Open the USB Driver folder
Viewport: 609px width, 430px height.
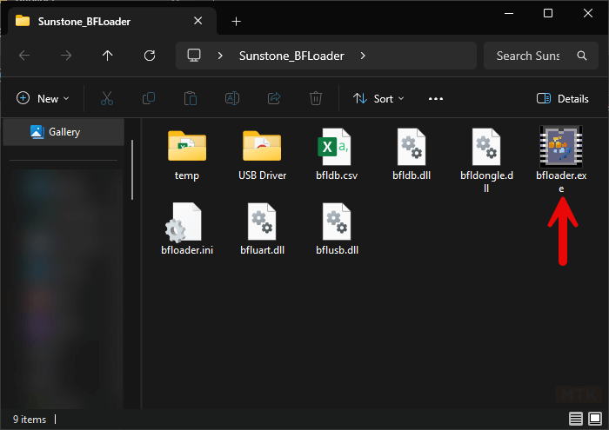(262, 155)
